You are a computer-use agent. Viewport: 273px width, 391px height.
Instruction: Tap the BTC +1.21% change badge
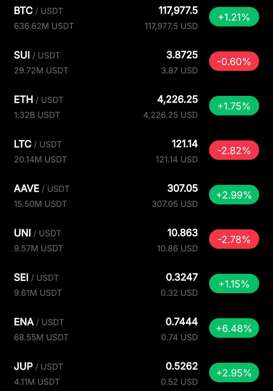click(x=234, y=17)
